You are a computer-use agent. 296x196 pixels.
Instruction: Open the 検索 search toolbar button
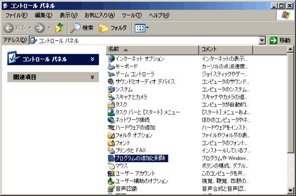[82, 28]
